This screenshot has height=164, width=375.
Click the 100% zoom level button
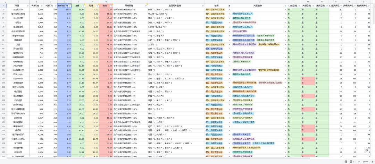point(366,162)
